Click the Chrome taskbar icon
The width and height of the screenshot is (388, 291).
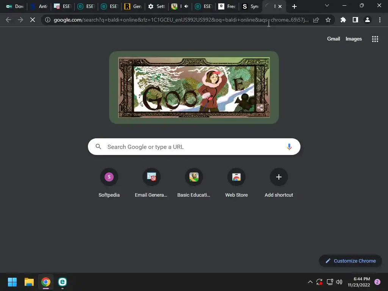point(46,282)
